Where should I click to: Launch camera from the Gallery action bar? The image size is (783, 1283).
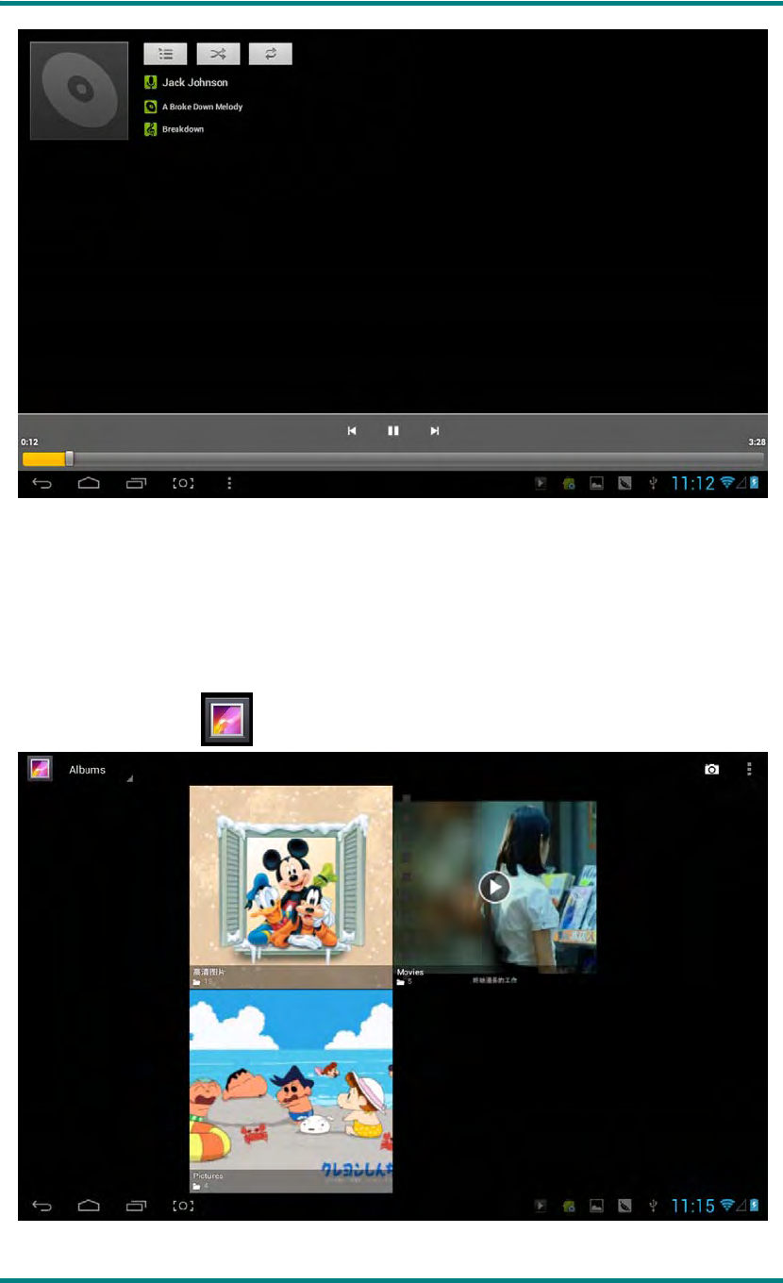coord(711,769)
